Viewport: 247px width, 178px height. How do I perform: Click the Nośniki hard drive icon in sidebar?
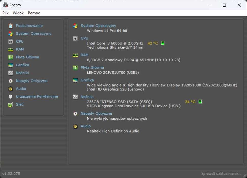[x=11, y=73]
